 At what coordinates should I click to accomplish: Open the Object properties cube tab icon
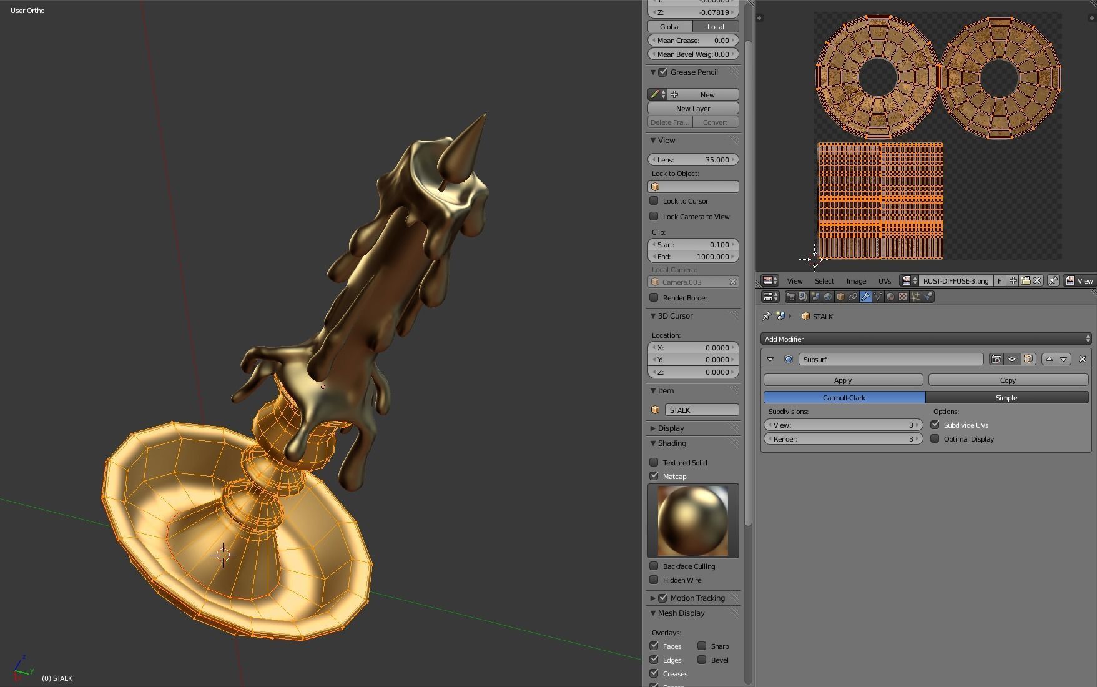click(x=840, y=297)
